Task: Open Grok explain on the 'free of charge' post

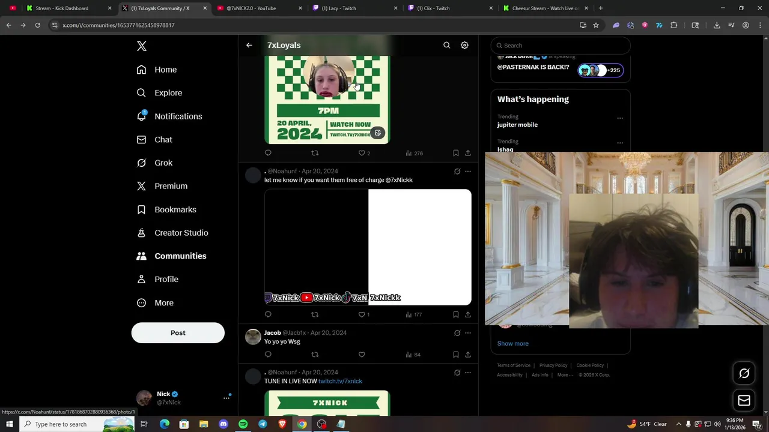Action: click(x=457, y=172)
